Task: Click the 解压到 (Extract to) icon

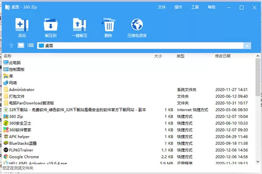Action: (51, 25)
